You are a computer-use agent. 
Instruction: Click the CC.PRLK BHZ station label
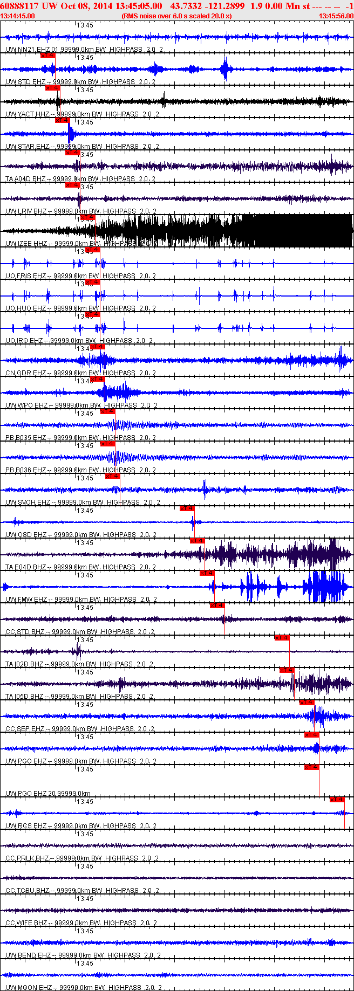27,858
